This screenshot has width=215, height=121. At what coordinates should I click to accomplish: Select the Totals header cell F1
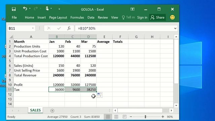(120, 42)
